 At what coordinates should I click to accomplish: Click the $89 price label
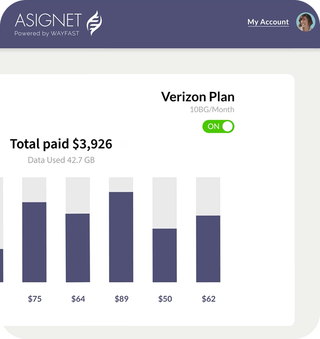coord(121,298)
